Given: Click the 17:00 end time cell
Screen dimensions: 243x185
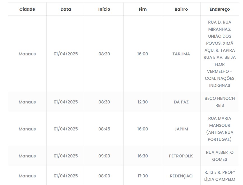Looking at the screenshot, I should (x=143, y=176).
